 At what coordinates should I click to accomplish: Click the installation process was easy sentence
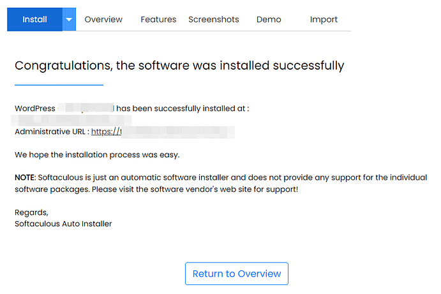[x=97, y=155]
